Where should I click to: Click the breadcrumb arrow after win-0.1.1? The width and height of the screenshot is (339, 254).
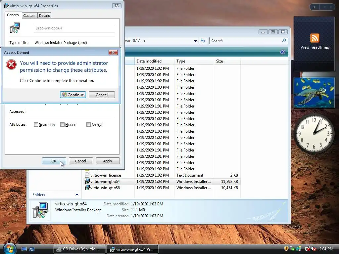click(x=145, y=41)
